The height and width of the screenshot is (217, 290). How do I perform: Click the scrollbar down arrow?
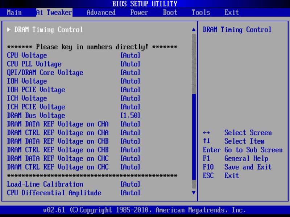click(x=194, y=193)
